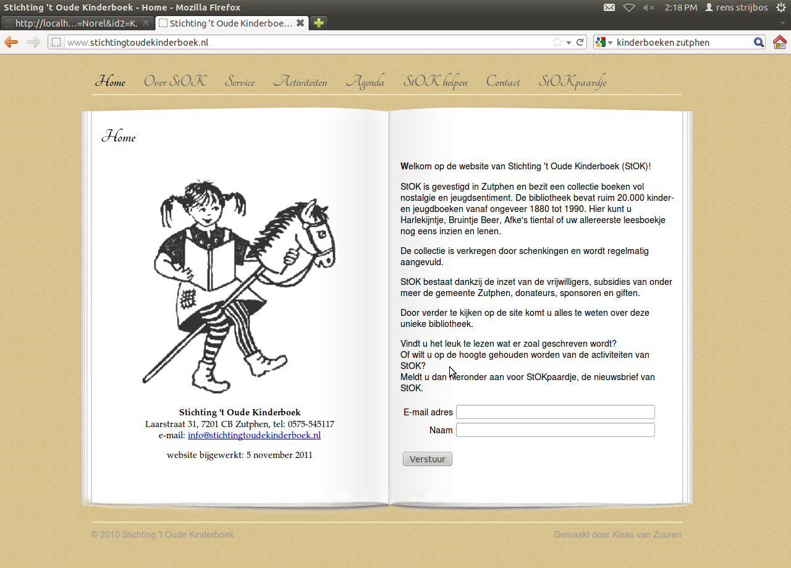Open the Google search engine dropdown
Screen dimensions: 791x568
pyautogui.click(x=603, y=42)
